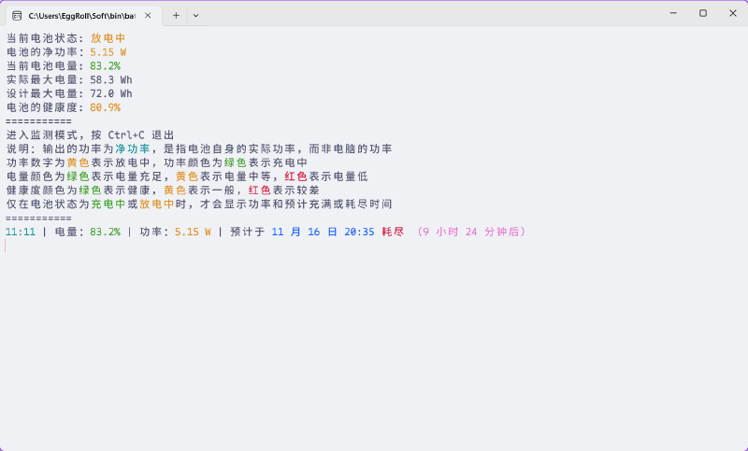Click the 58.3 Wh actual capacity value
748x451 pixels.
coord(110,80)
